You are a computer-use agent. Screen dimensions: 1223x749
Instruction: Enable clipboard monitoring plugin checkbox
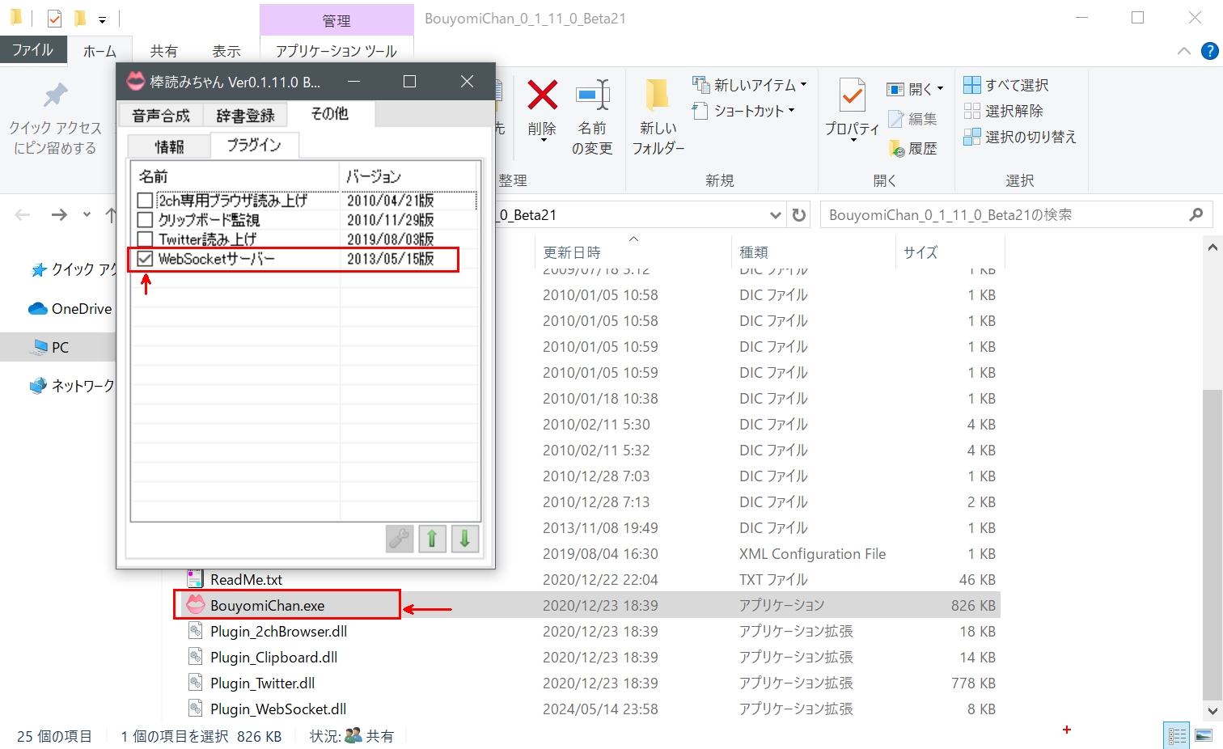click(x=146, y=220)
